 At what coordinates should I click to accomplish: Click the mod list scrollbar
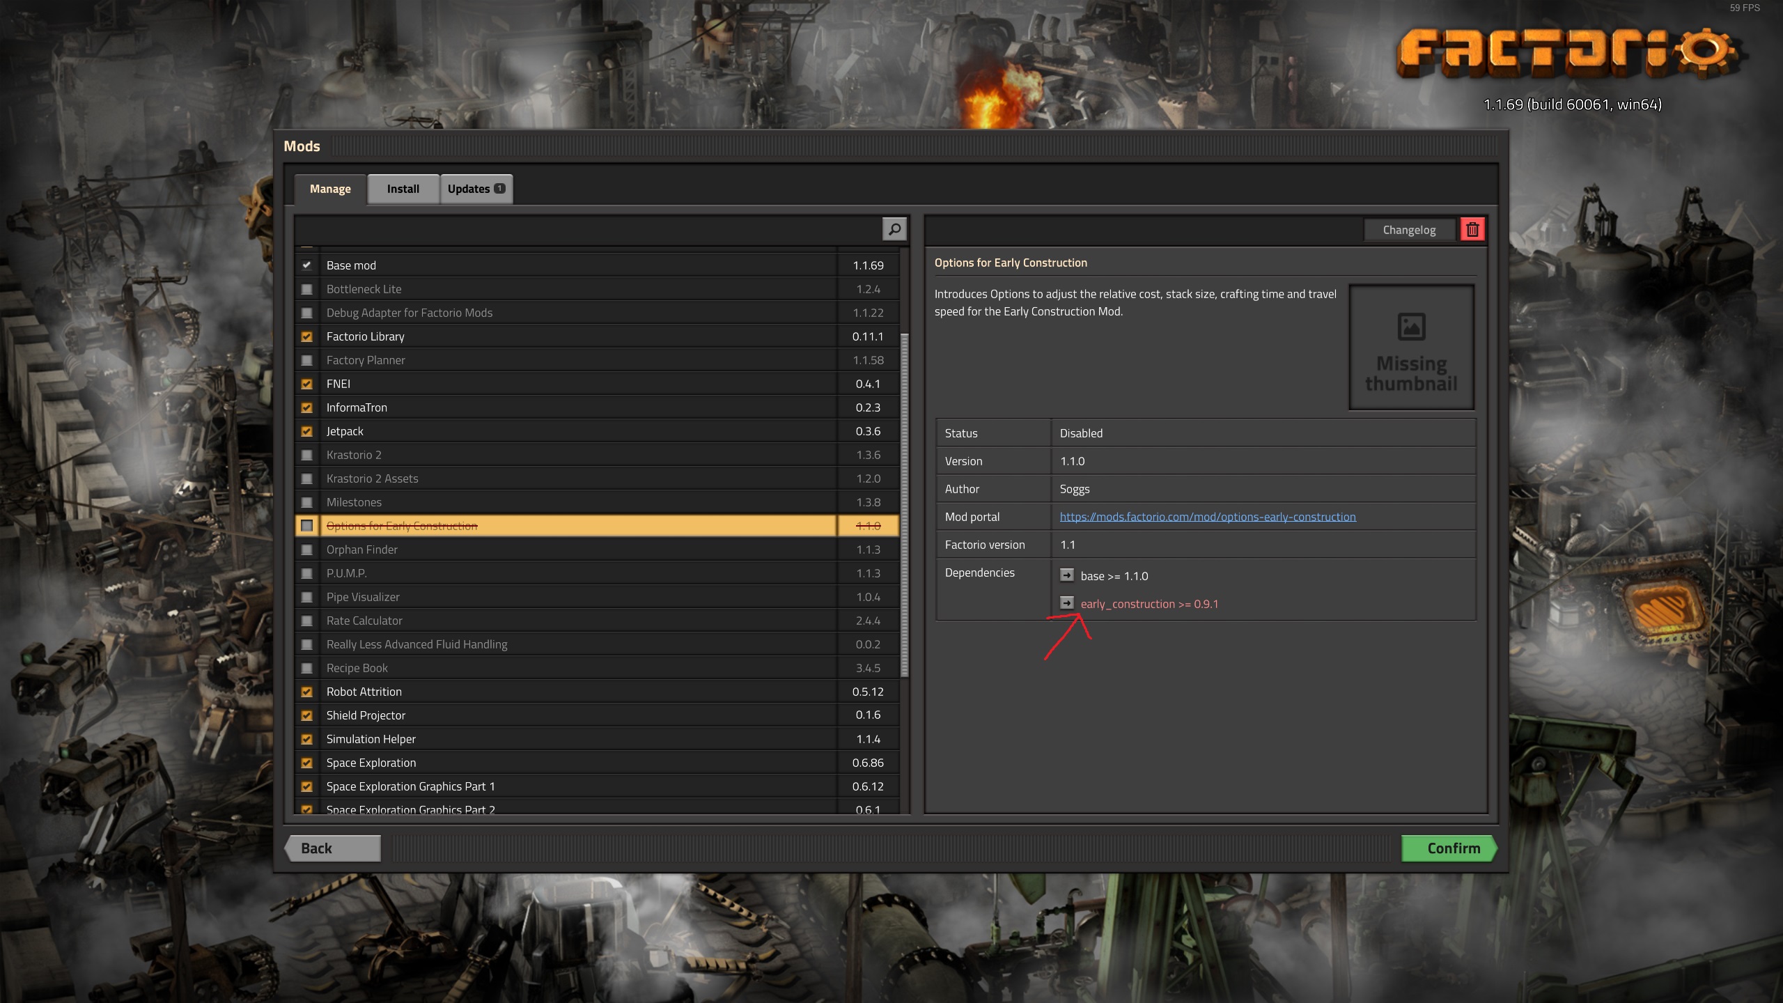click(904, 505)
